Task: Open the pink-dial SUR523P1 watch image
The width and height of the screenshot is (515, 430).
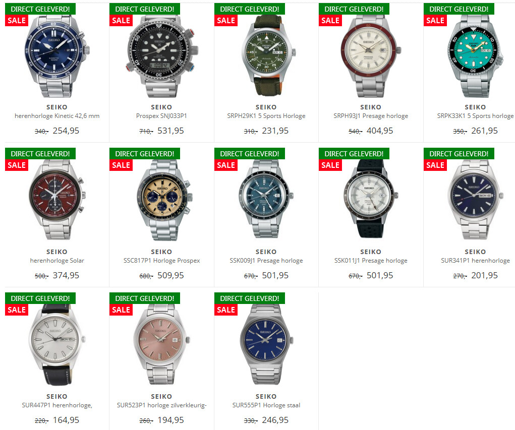Action: [161, 344]
